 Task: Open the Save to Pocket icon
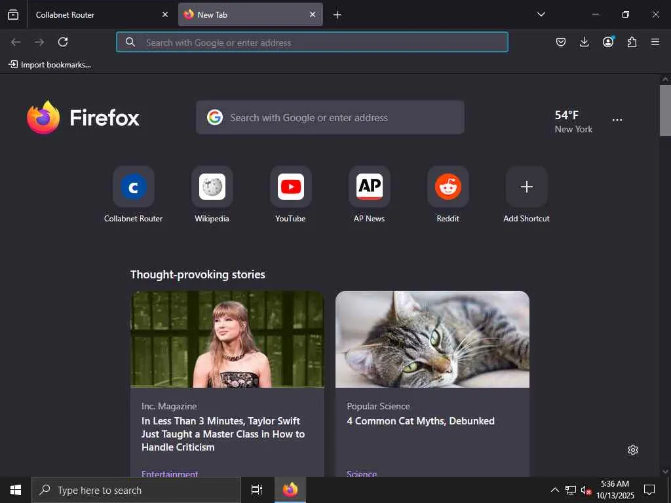[561, 42]
